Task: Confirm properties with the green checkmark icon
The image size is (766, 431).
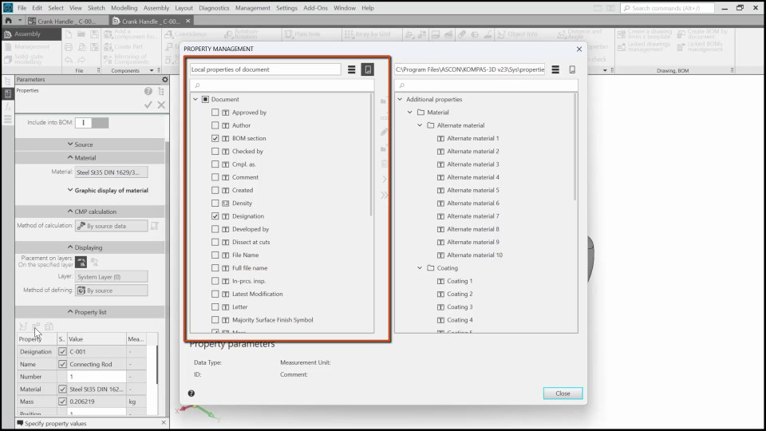Action: tap(148, 105)
